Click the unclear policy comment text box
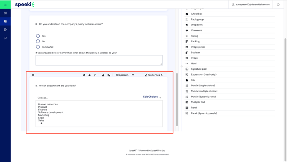The image size is (287, 162). (x=99, y=60)
